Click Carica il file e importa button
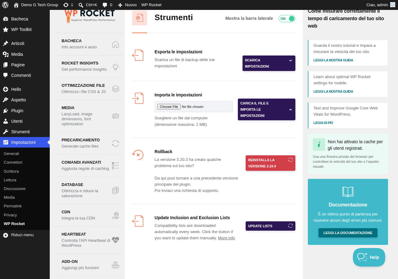Screen dimensions: 398x279 coord(266,109)
